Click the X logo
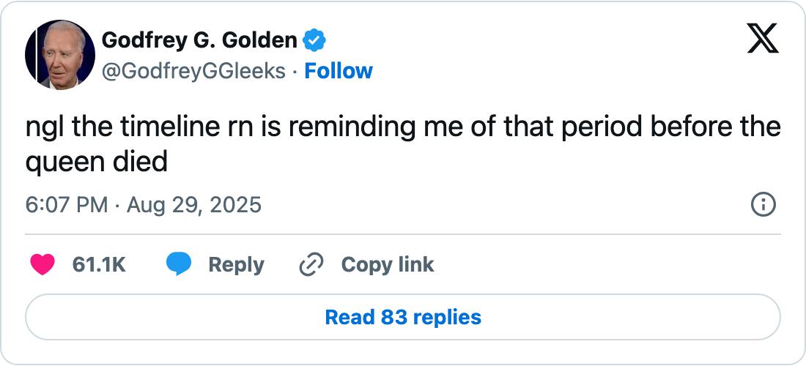Viewport: 806px width, 366px height. pyautogui.click(x=763, y=38)
